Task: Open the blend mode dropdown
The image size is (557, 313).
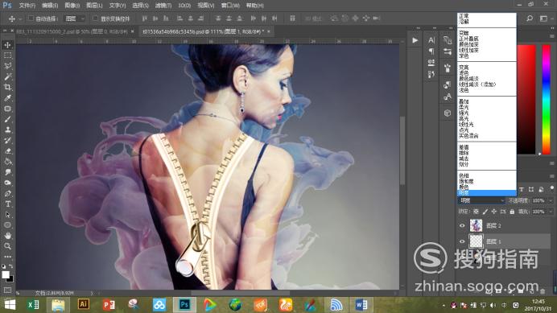Action: [x=481, y=200]
